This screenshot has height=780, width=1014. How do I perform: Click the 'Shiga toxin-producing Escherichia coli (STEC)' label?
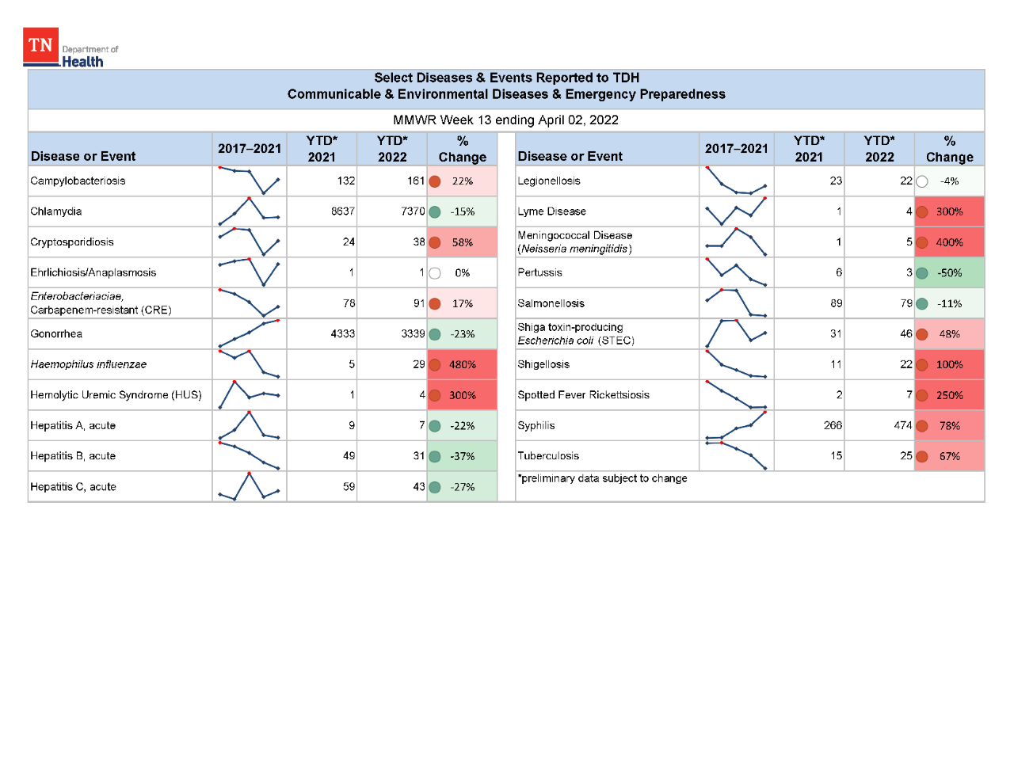pos(576,334)
